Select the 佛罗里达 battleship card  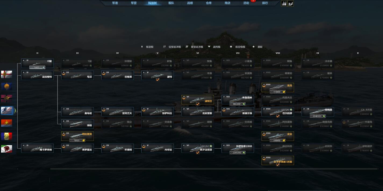(77, 148)
